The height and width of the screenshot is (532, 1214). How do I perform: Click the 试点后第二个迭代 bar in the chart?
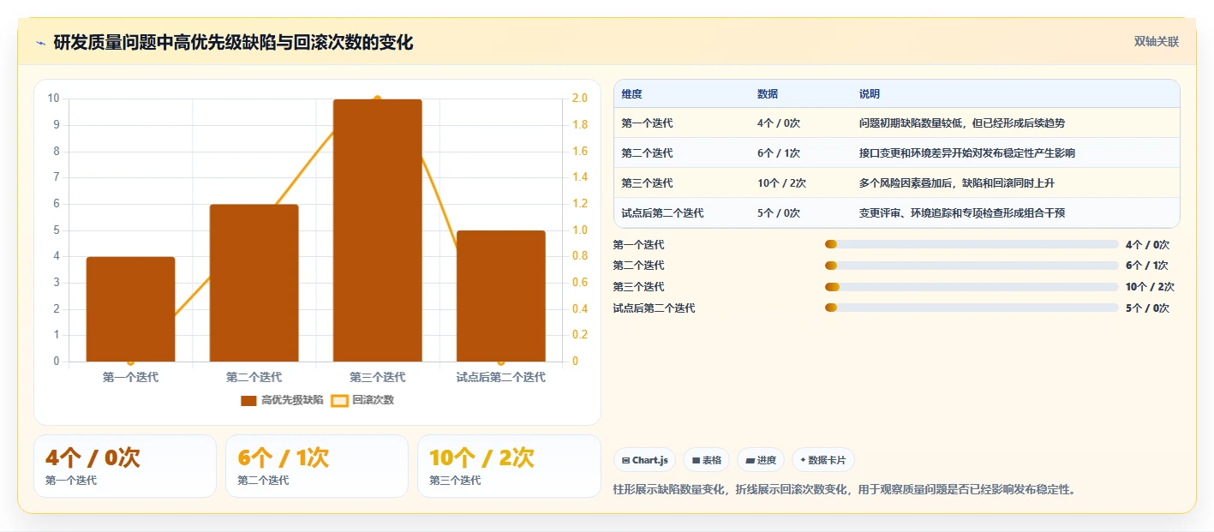pyautogui.click(x=501, y=296)
